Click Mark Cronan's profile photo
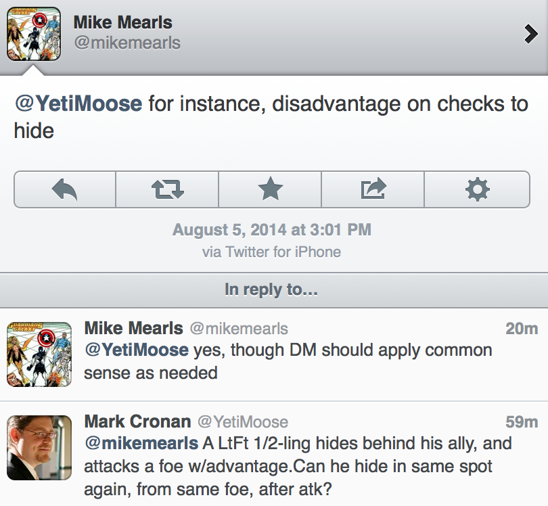 click(x=39, y=447)
